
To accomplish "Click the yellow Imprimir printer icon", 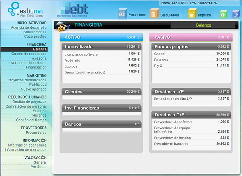I will click(x=192, y=14).
